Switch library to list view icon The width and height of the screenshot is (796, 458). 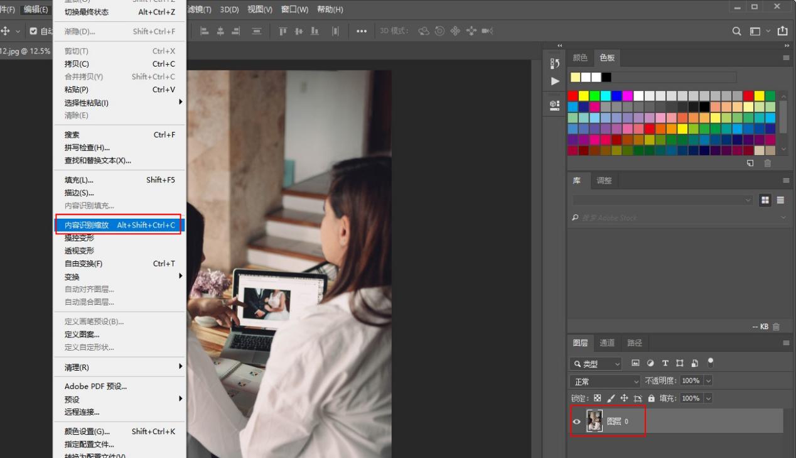780,200
